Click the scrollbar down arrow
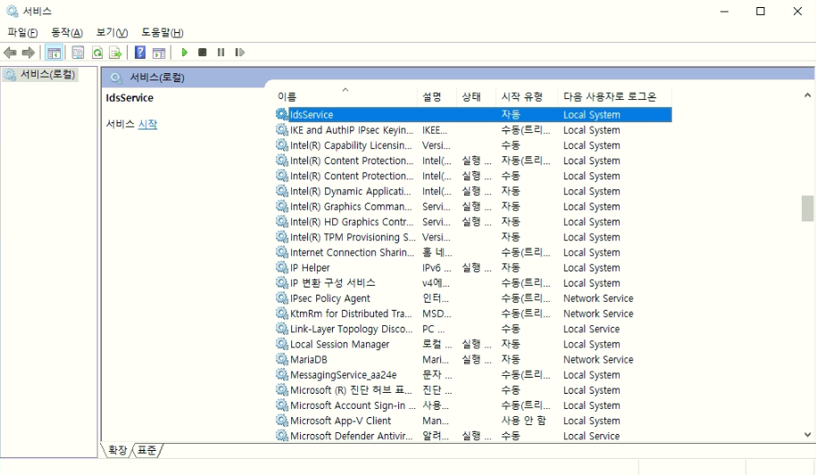 (807, 435)
